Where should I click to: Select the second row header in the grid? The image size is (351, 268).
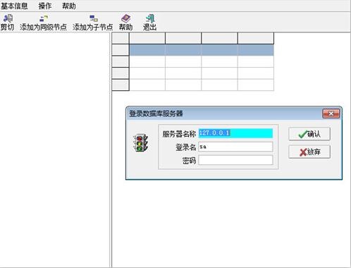121,61
